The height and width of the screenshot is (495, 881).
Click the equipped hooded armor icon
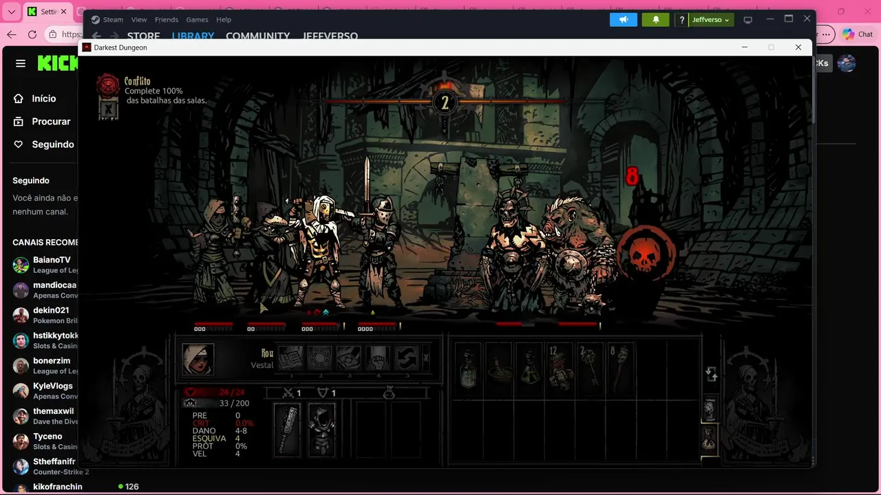point(321,429)
